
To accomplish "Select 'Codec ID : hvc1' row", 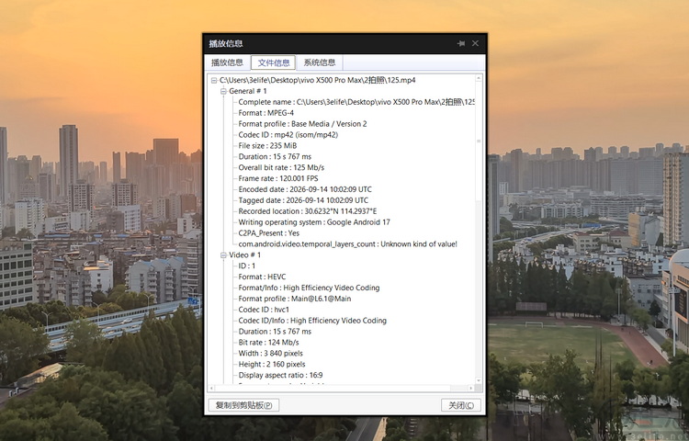I will (264, 311).
